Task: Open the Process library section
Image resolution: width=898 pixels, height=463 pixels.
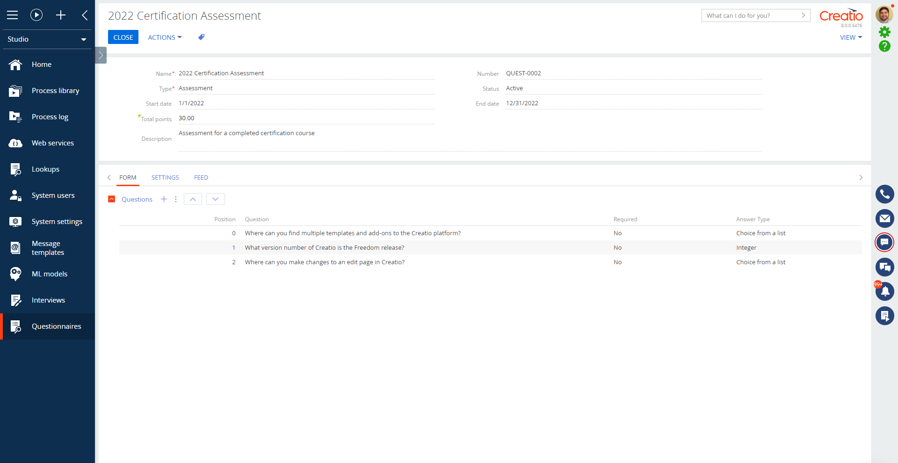Action: pyautogui.click(x=55, y=90)
